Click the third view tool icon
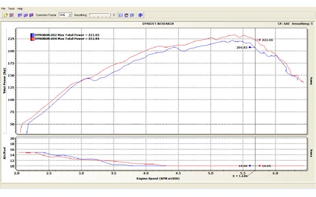 132,15
